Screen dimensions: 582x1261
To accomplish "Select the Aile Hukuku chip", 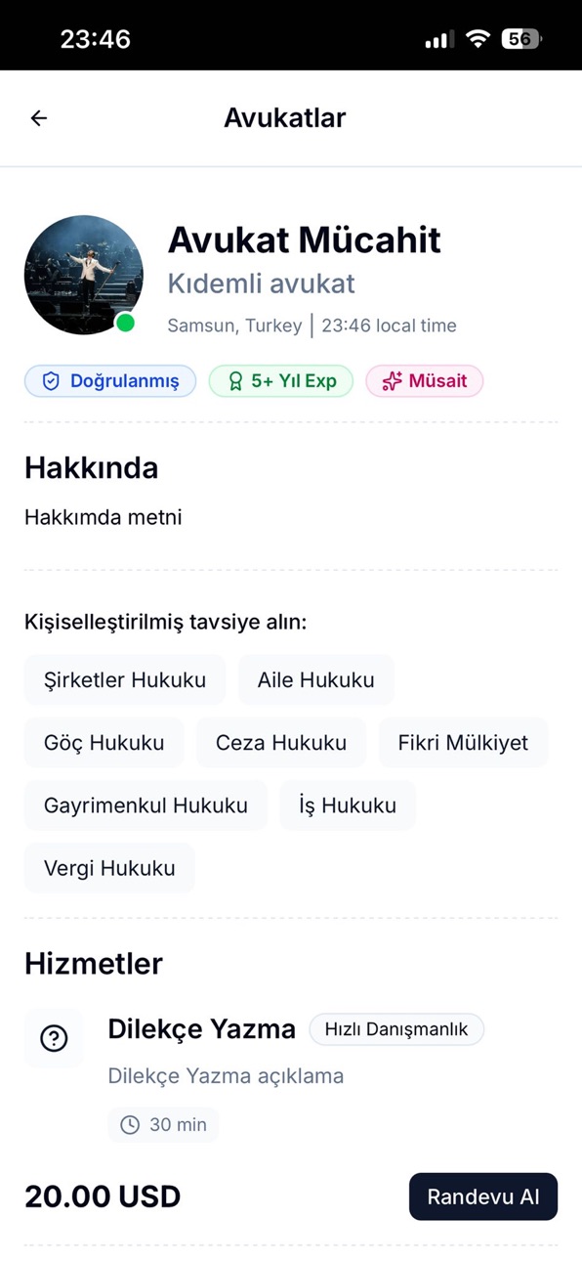I will pos(316,680).
